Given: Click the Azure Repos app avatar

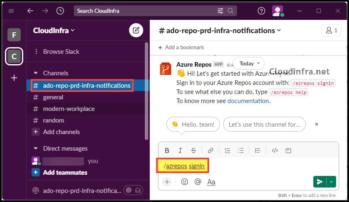Looking at the screenshot, I should [166, 69].
